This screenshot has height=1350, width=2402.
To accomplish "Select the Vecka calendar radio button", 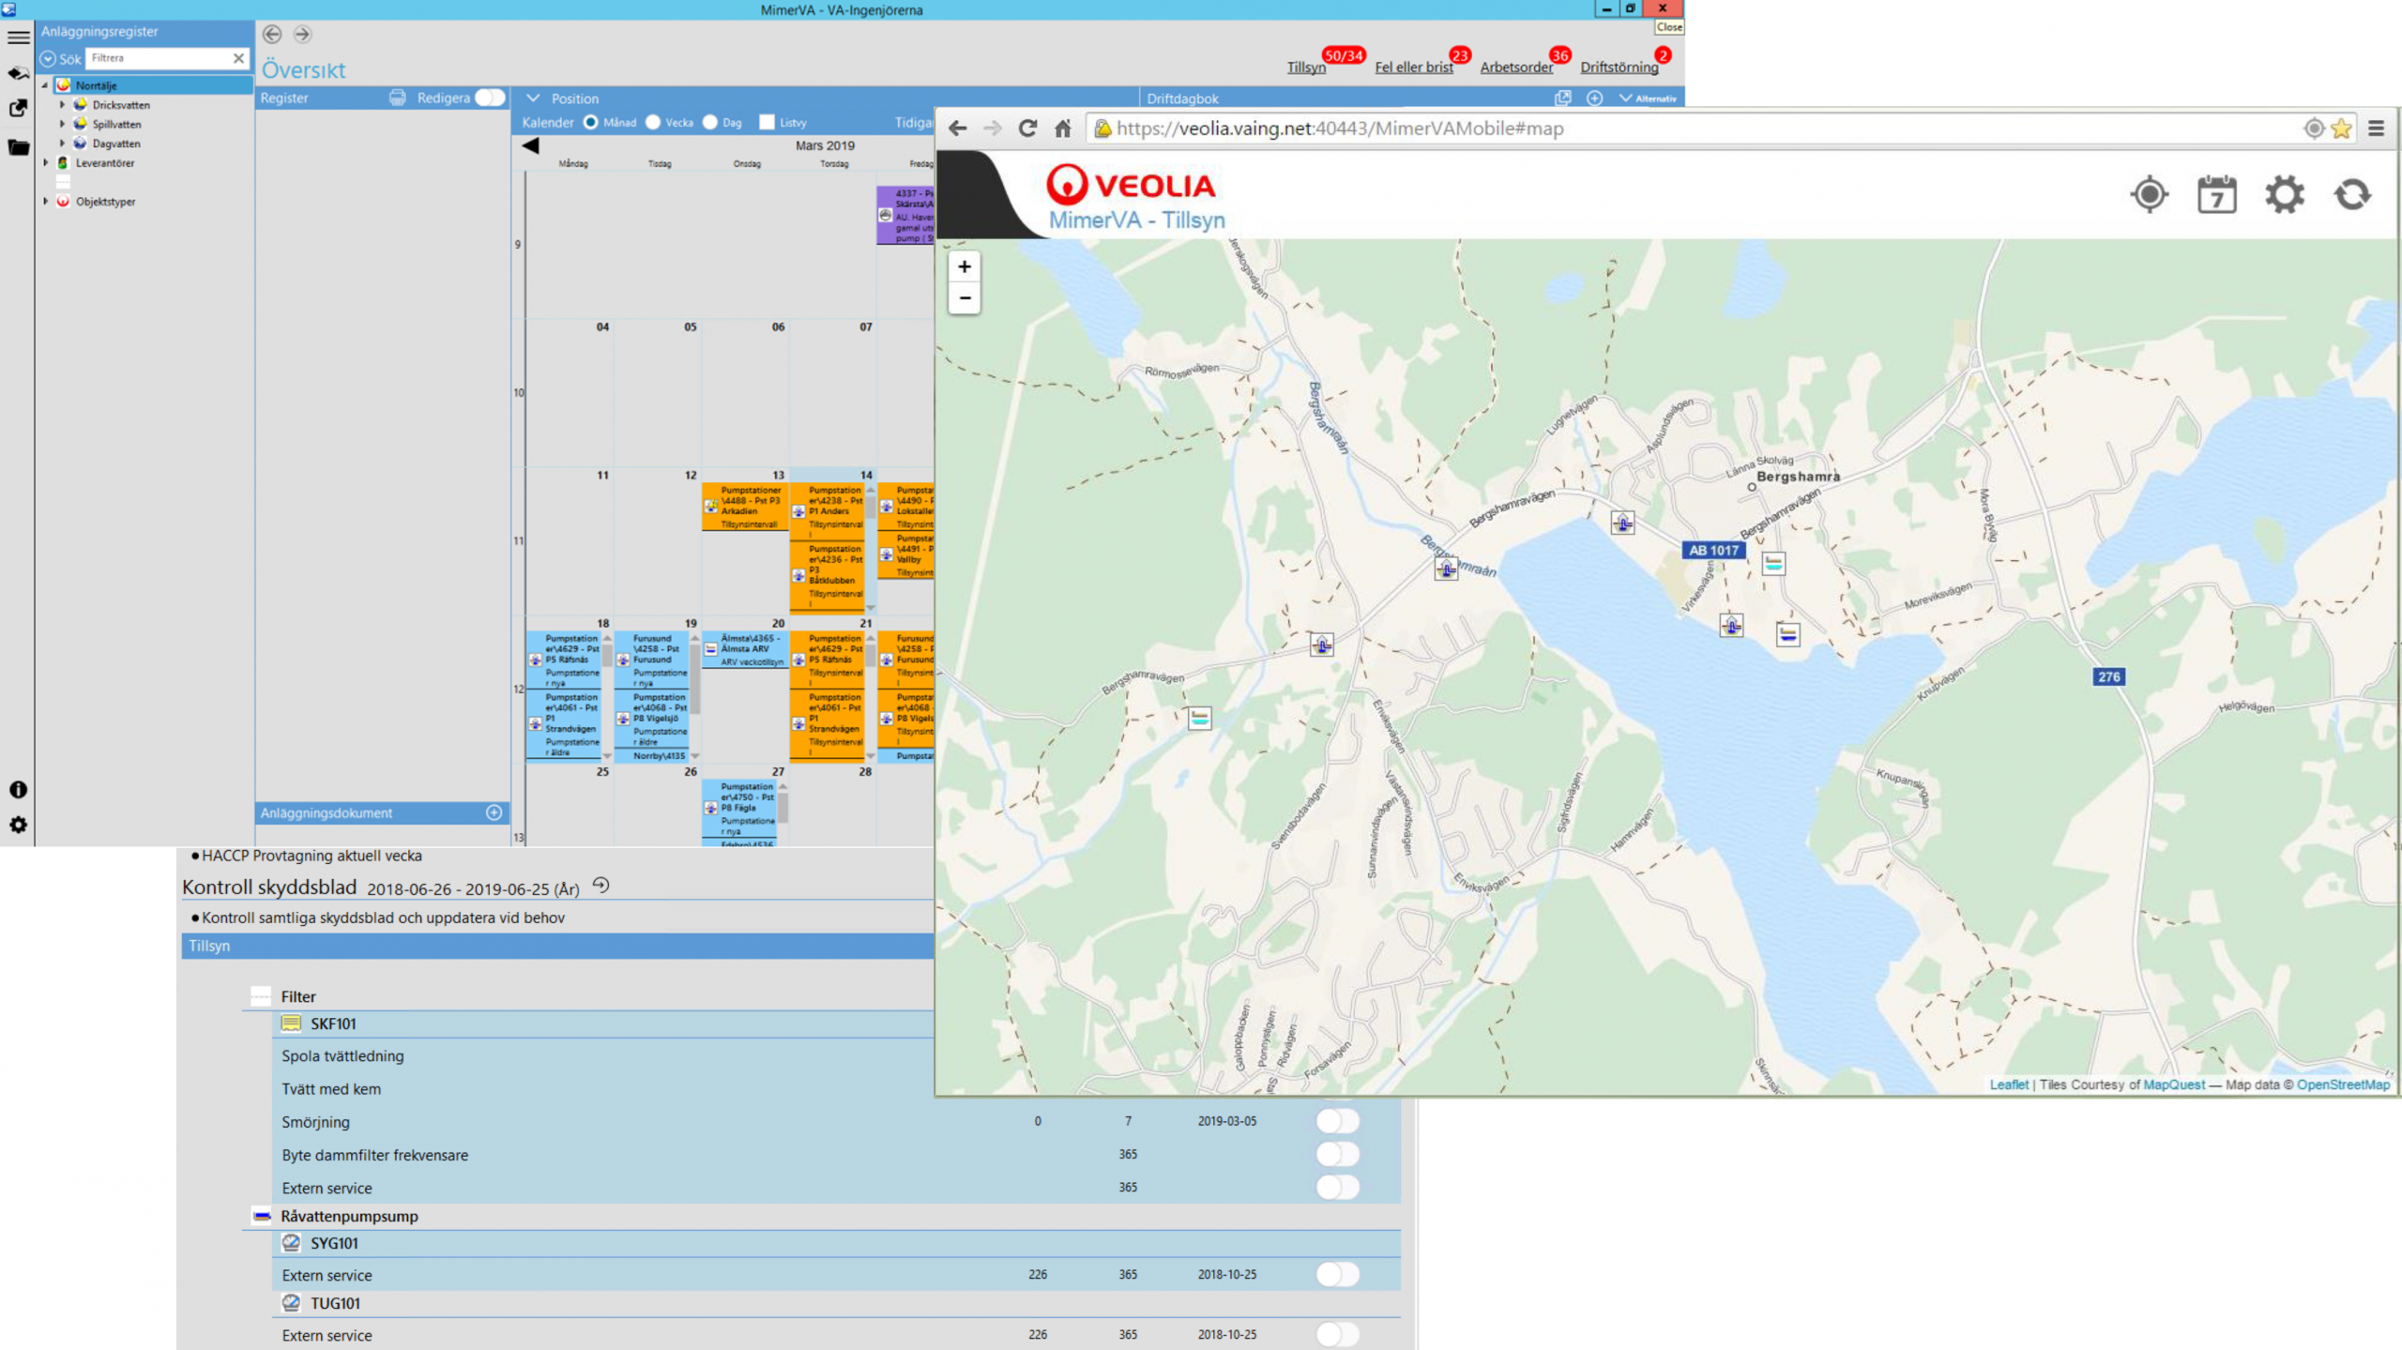I will (x=654, y=122).
